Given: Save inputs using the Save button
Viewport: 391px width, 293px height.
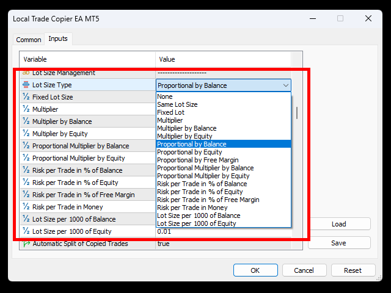Looking at the screenshot, I should coord(338,243).
